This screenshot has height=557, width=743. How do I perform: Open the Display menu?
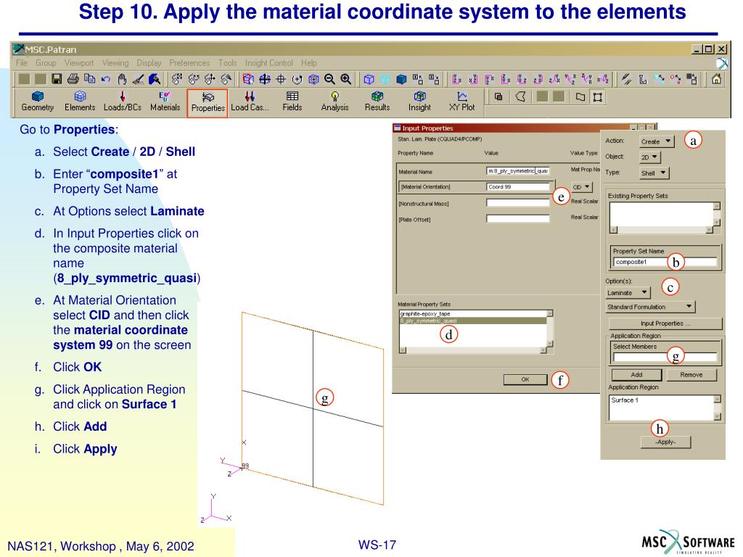pyautogui.click(x=149, y=62)
